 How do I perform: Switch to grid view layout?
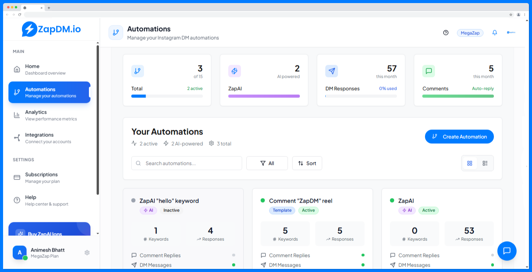[x=470, y=163]
